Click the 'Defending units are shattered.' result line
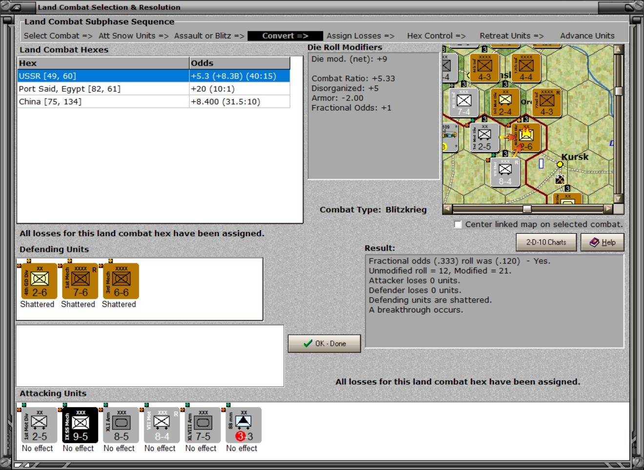644x470 pixels. (430, 300)
